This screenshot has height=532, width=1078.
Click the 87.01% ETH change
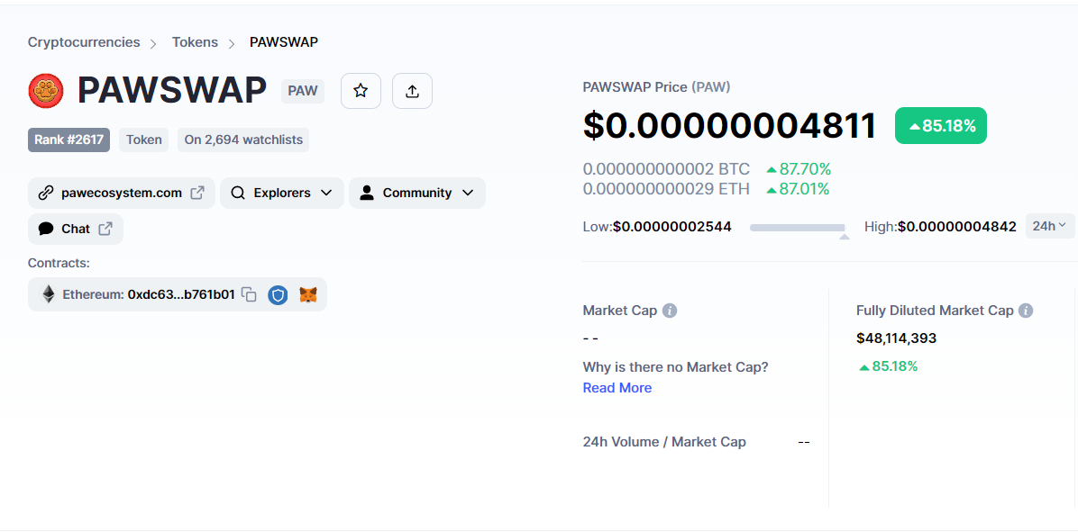point(798,189)
